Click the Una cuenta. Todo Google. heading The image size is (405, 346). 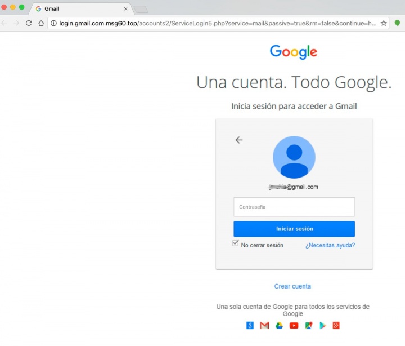tap(294, 82)
